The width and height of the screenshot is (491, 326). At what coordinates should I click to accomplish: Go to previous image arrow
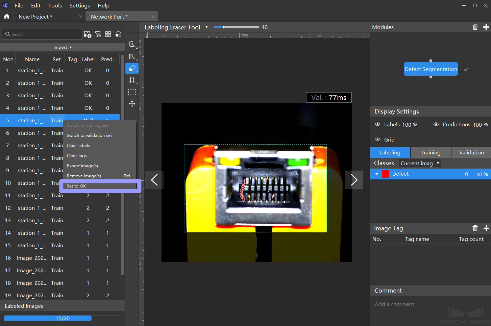154,180
